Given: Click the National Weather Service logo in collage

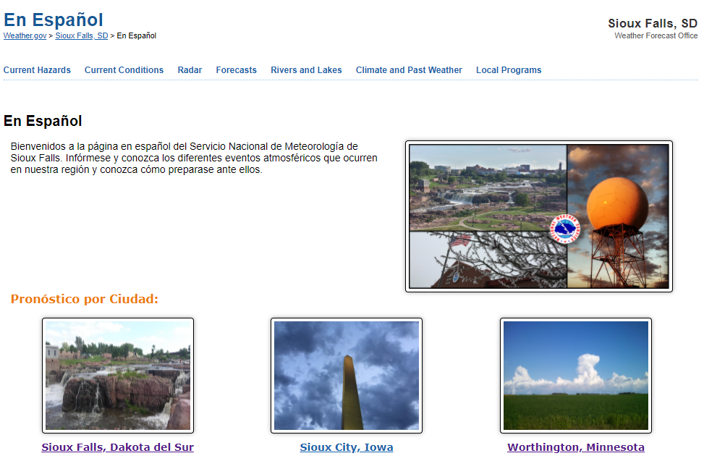Looking at the screenshot, I should tap(565, 229).
